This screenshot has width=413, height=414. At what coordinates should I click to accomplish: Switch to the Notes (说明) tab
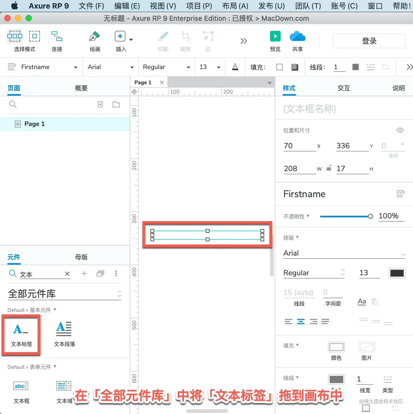[x=399, y=88]
